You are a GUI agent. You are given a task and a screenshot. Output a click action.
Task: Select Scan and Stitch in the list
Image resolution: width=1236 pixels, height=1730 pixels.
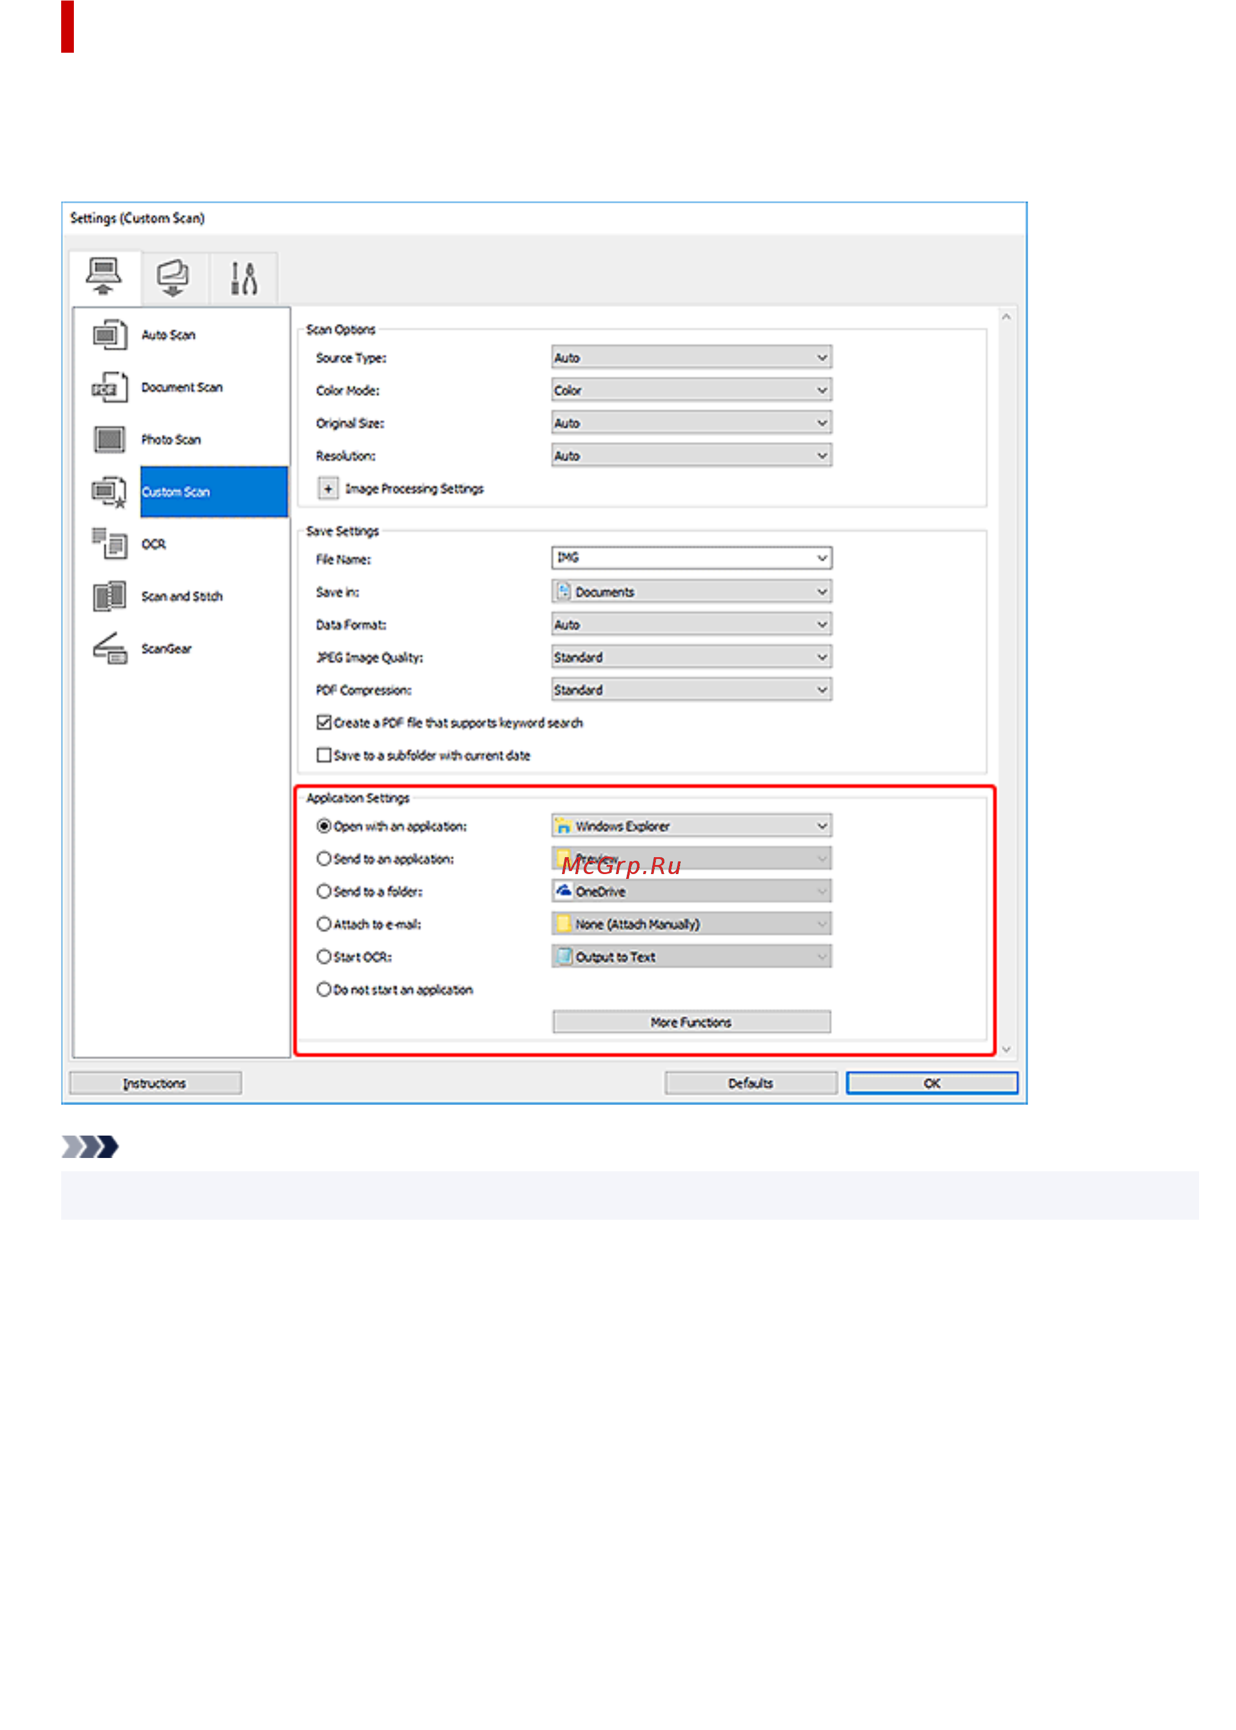(x=182, y=597)
